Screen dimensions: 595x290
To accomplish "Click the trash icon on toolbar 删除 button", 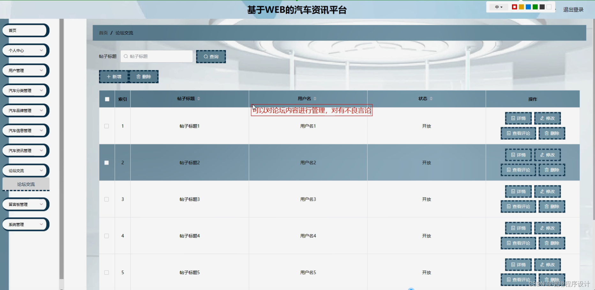I will pos(139,76).
